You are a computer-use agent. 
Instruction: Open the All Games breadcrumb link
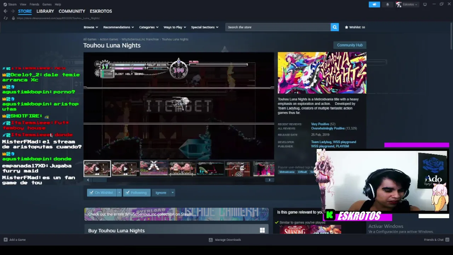point(90,39)
